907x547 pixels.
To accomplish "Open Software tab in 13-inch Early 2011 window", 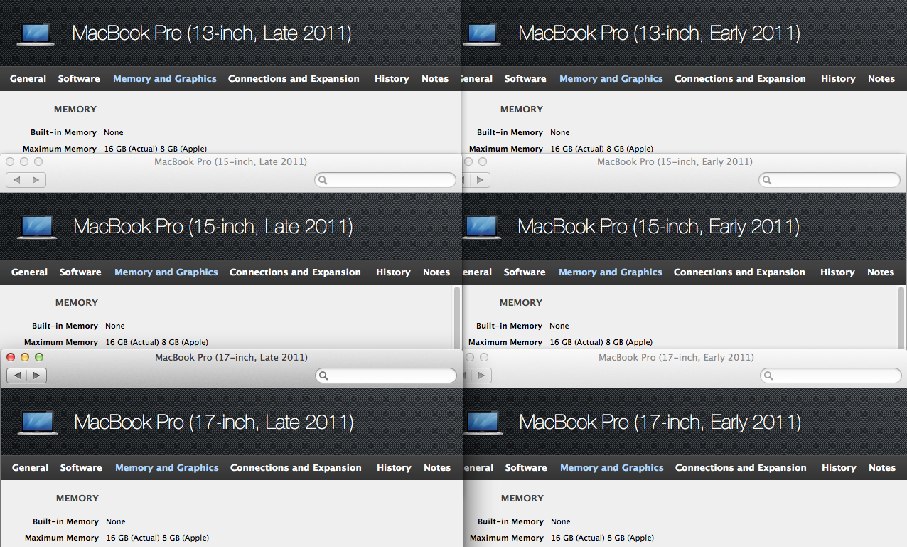I will [525, 79].
